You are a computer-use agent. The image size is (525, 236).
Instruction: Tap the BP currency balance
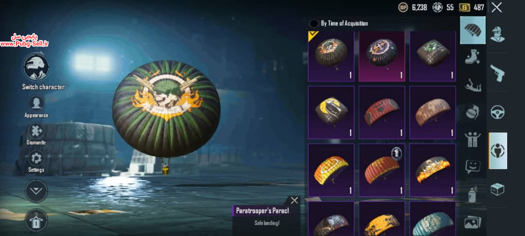tap(413, 7)
